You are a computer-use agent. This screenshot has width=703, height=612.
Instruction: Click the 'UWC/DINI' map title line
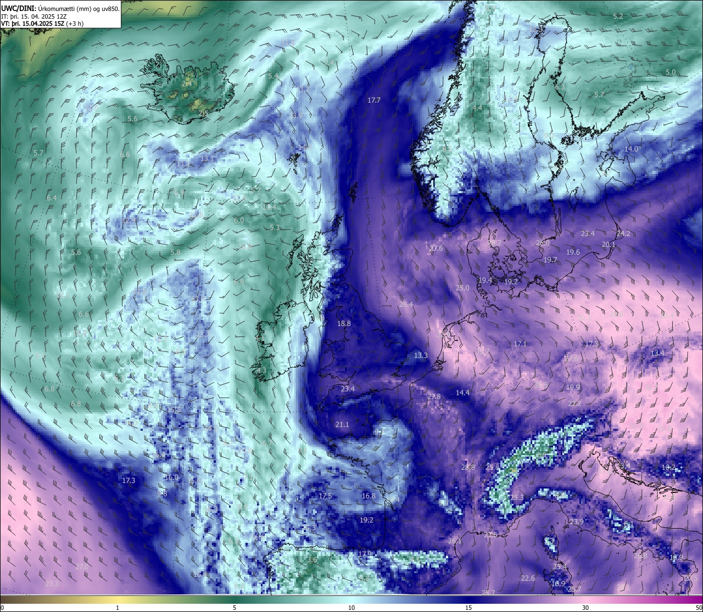[x=60, y=9]
